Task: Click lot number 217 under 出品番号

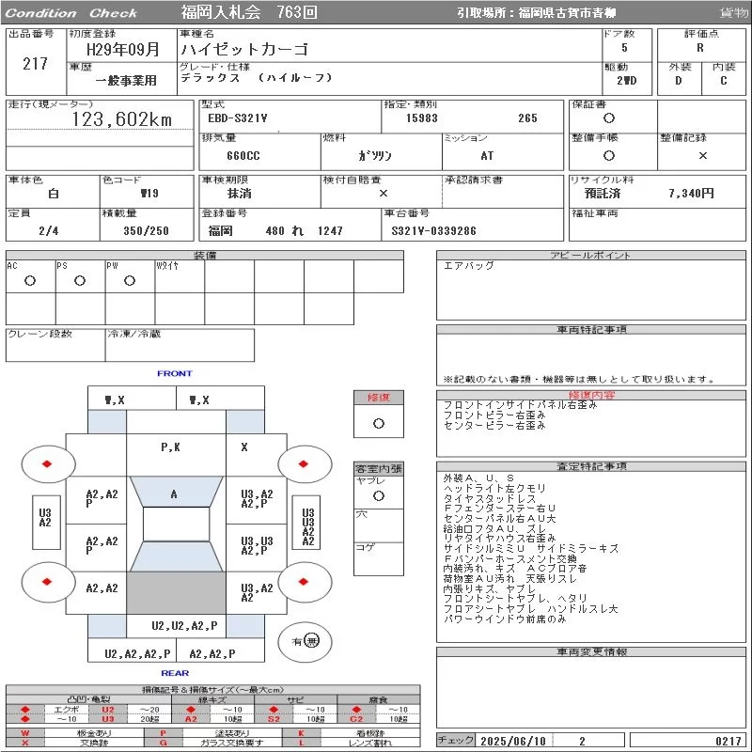Action: coord(35,63)
